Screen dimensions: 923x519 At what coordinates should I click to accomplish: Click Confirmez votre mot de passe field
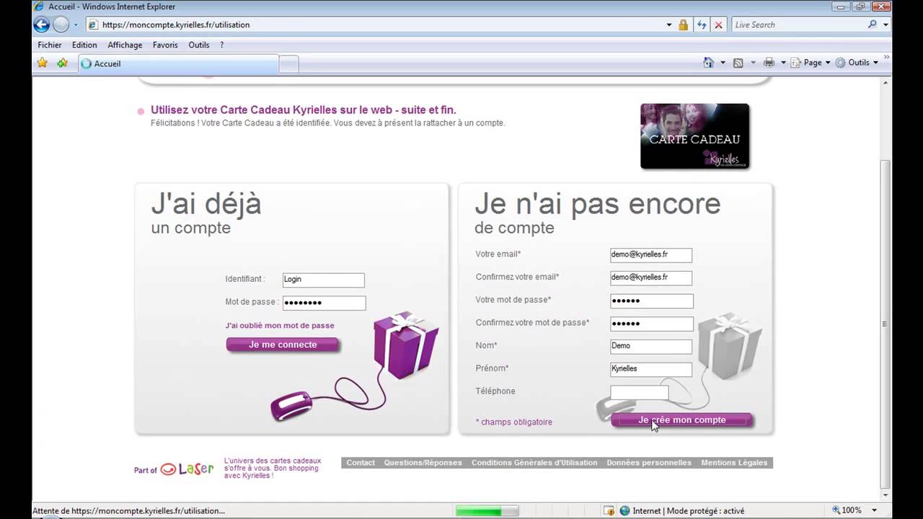[652, 324]
